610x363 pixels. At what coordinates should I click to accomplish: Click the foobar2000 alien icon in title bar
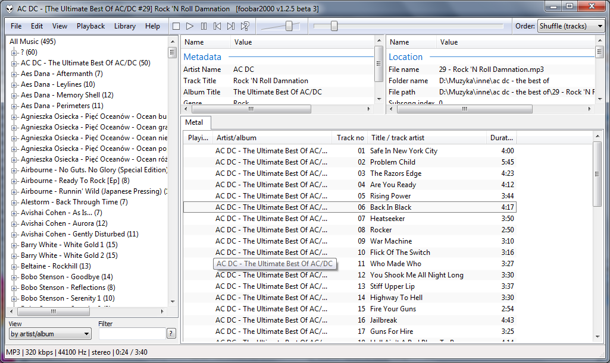click(x=10, y=8)
